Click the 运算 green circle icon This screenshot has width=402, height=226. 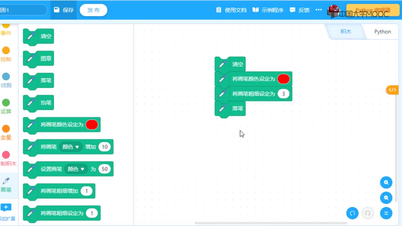click(6, 102)
